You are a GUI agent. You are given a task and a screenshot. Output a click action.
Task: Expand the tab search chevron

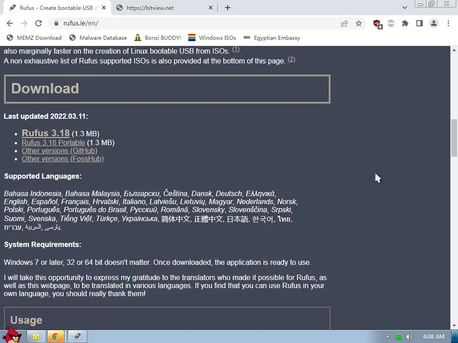404,8
